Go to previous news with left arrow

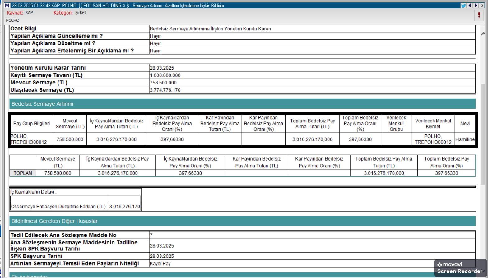tap(470, 6)
